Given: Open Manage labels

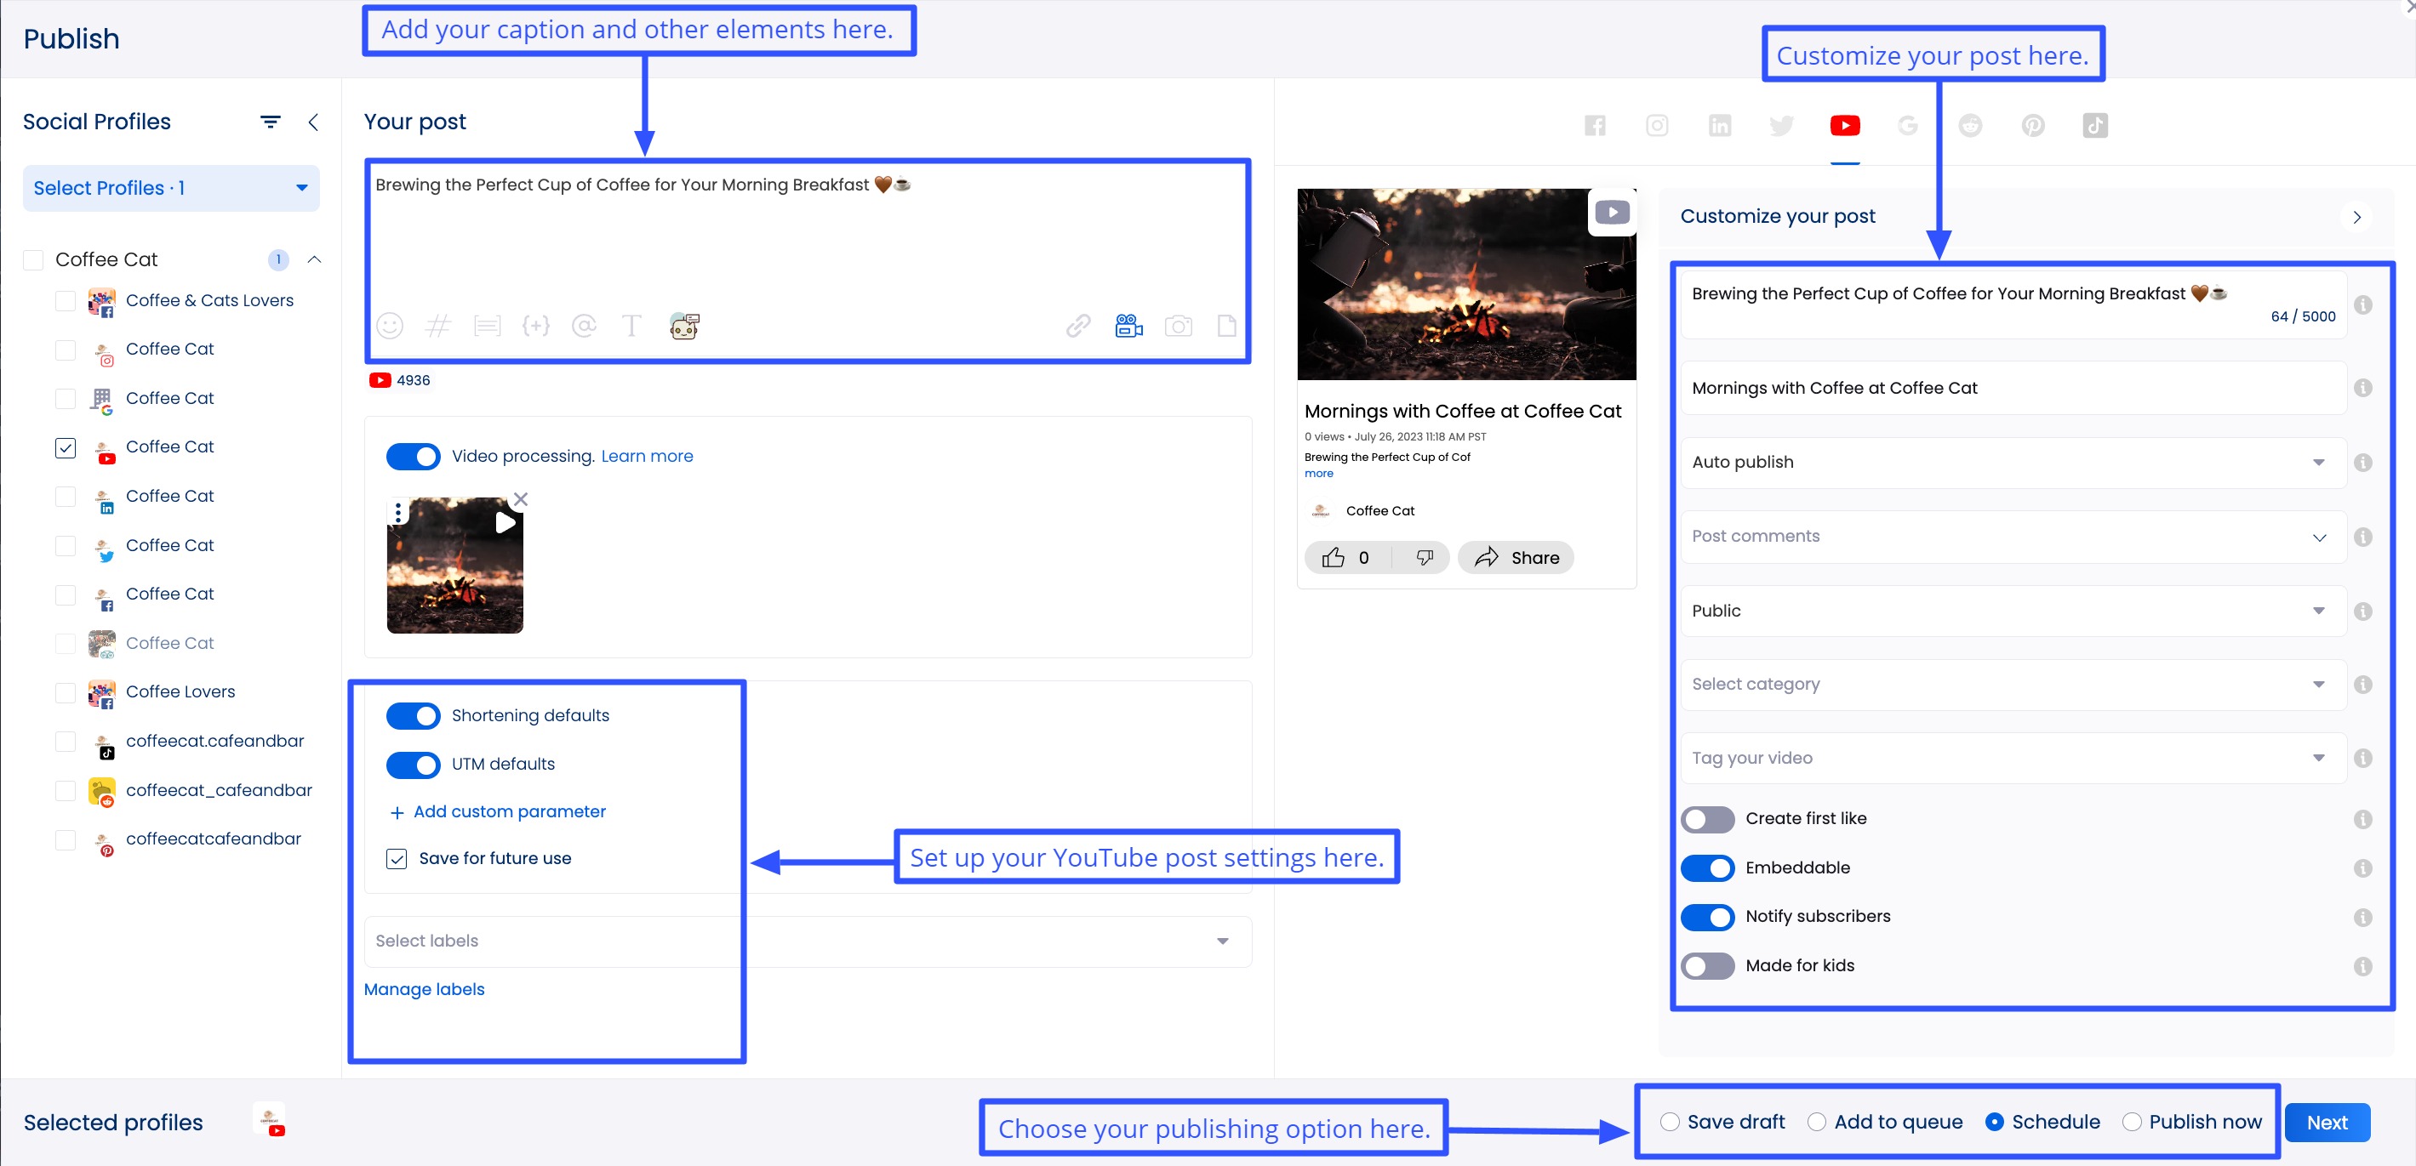Looking at the screenshot, I should 423,989.
